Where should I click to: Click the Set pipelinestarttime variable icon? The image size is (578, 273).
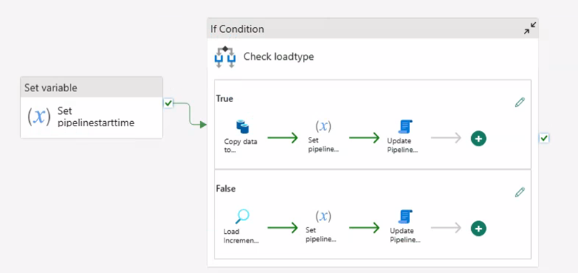pyautogui.click(x=38, y=116)
